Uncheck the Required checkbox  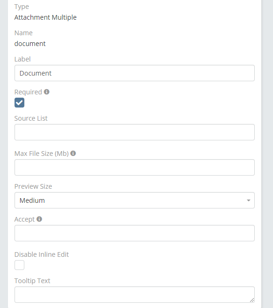point(19,102)
